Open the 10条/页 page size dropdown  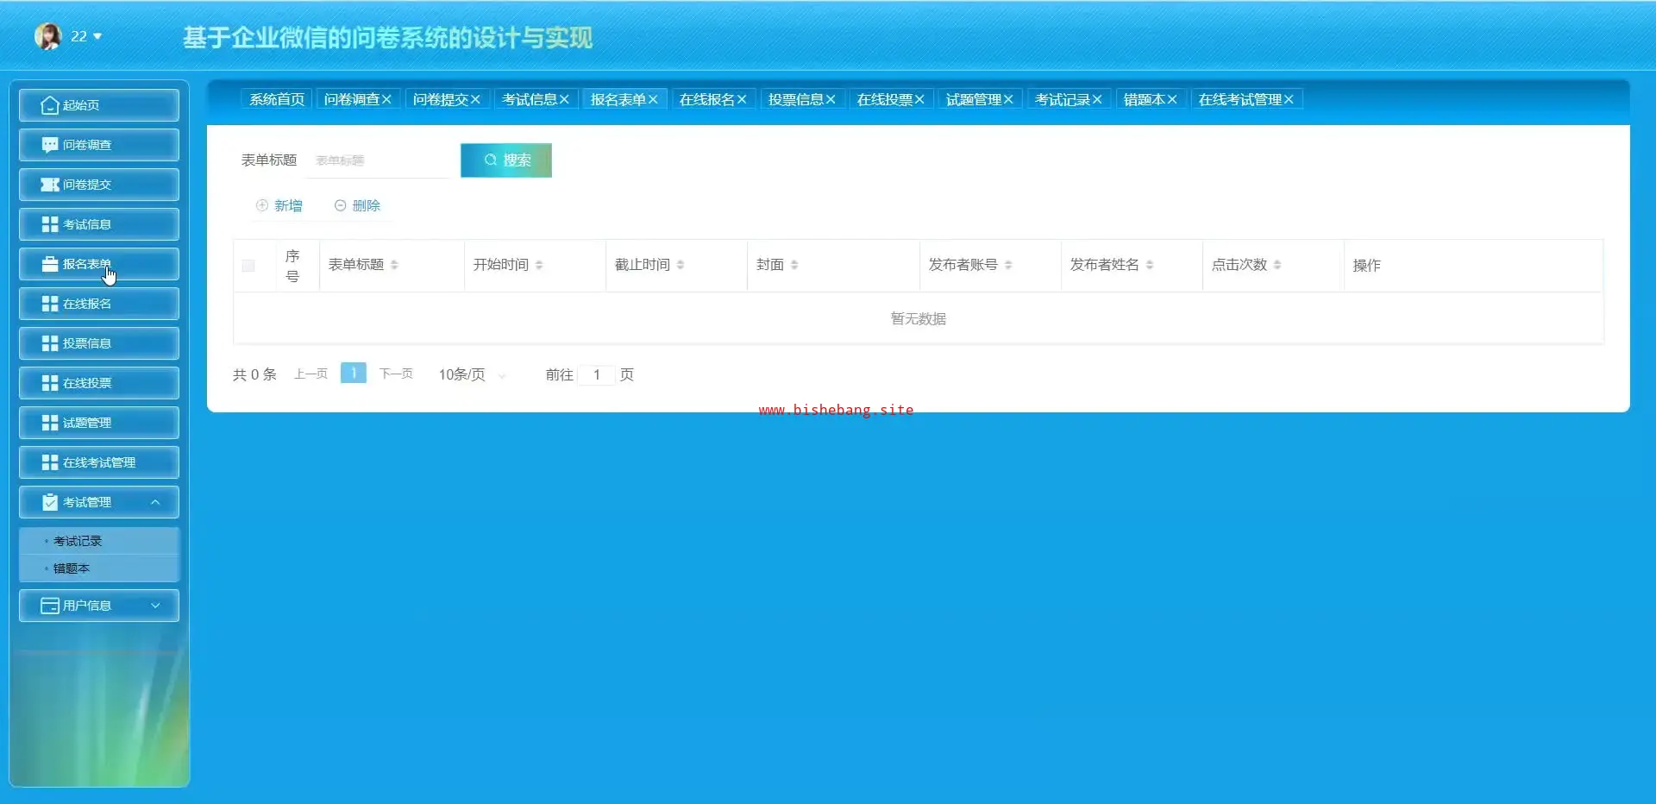pos(471,374)
